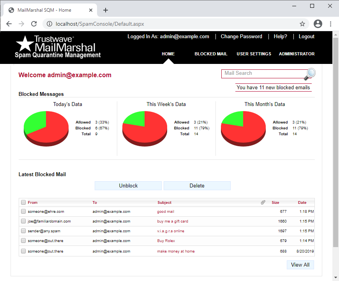The height and width of the screenshot is (281, 339).
Task: Select the joe@familiardomain.com message checkbox
Action: [23, 221]
